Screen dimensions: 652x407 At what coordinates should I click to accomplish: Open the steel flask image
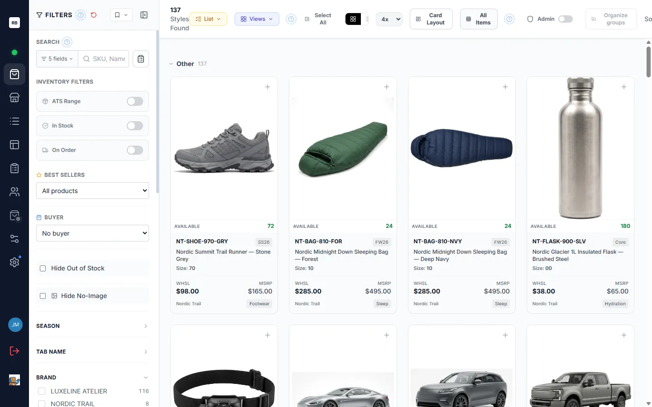tap(580, 148)
